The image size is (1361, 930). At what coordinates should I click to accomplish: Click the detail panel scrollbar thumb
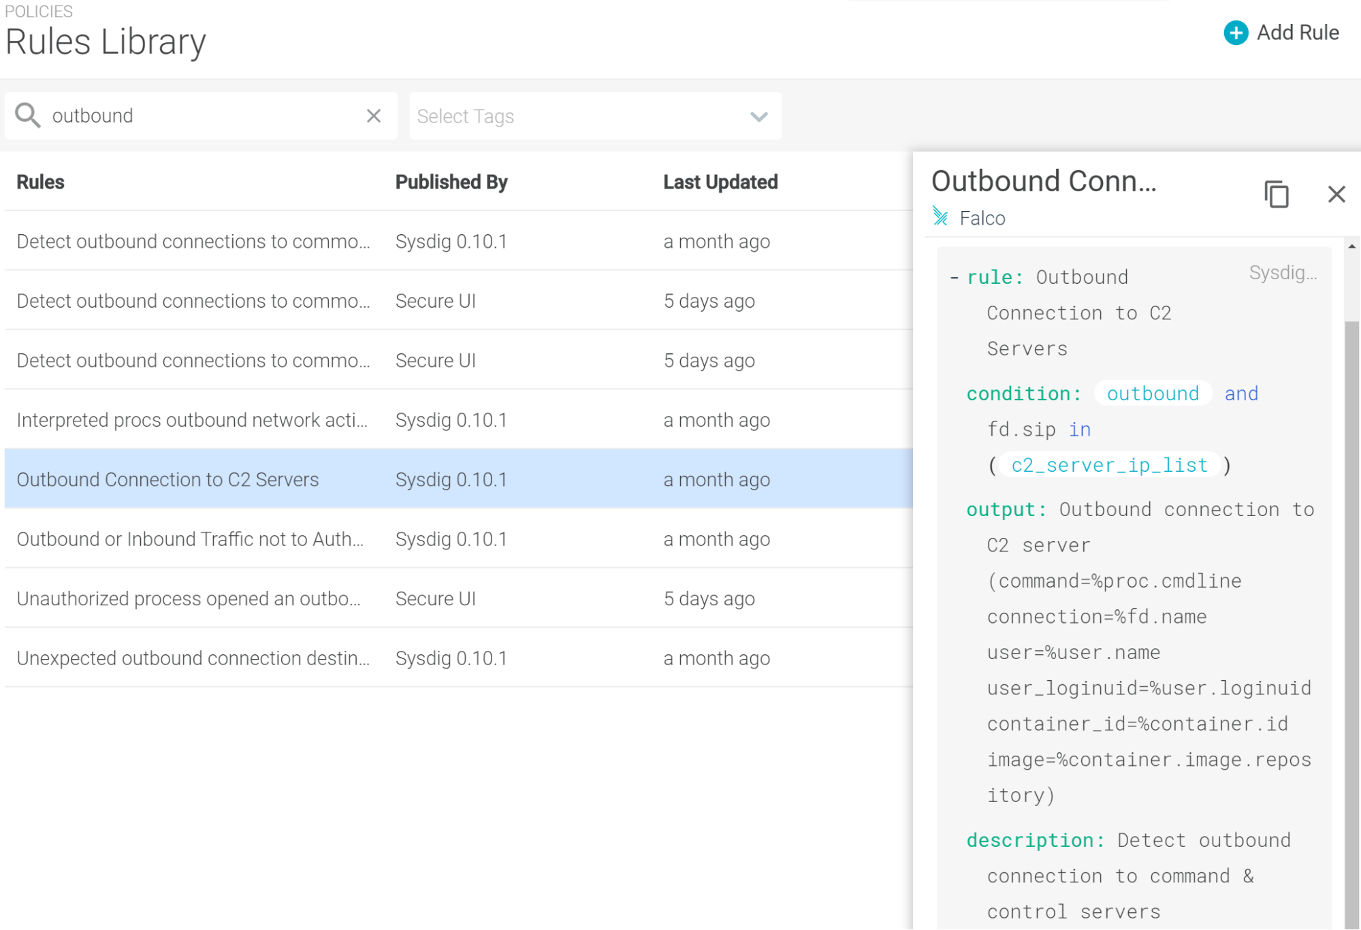click(1352, 625)
